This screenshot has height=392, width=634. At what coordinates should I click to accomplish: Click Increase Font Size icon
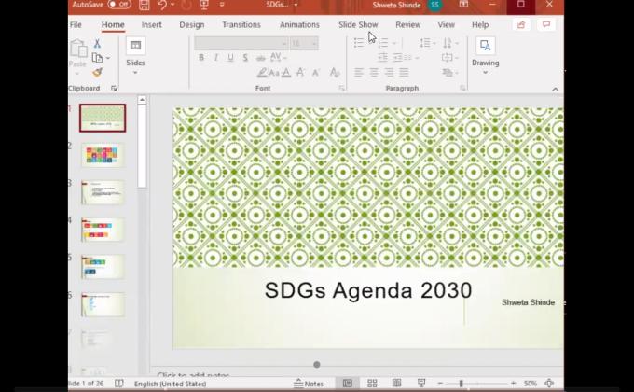coord(300,73)
